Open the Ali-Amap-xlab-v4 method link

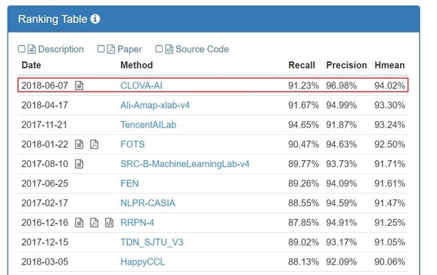pyautogui.click(x=155, y=105)
